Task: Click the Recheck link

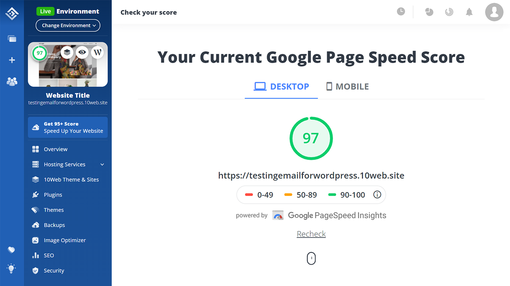Action: click(x=311, y=234)
